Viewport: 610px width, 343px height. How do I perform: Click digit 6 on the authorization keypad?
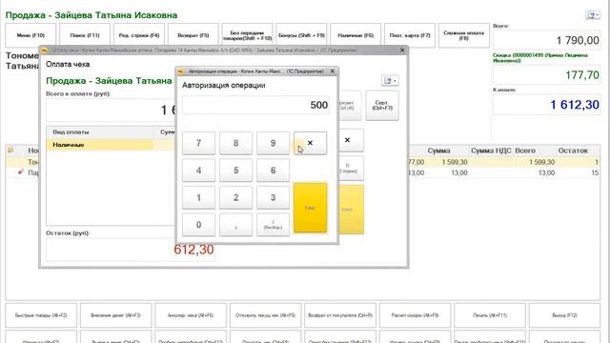pyautogui.click(x=274, y=171)
